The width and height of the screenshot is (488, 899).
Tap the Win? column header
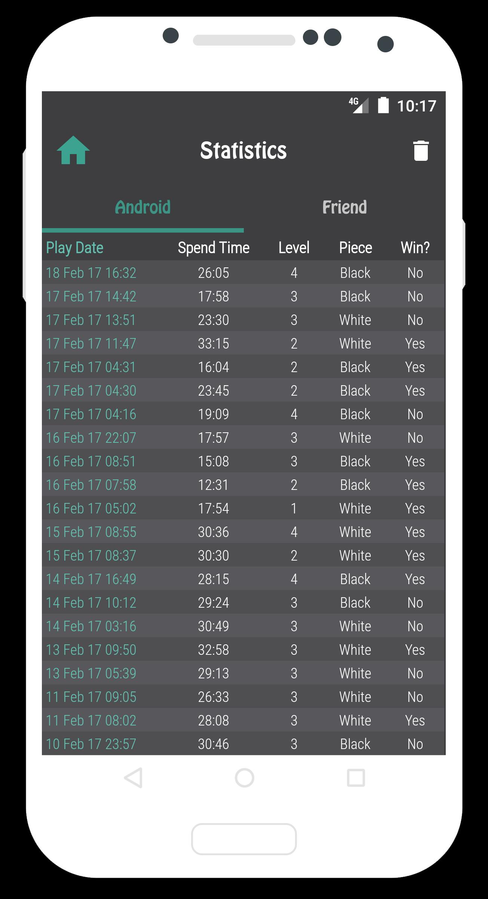click(x=415, y=248)
